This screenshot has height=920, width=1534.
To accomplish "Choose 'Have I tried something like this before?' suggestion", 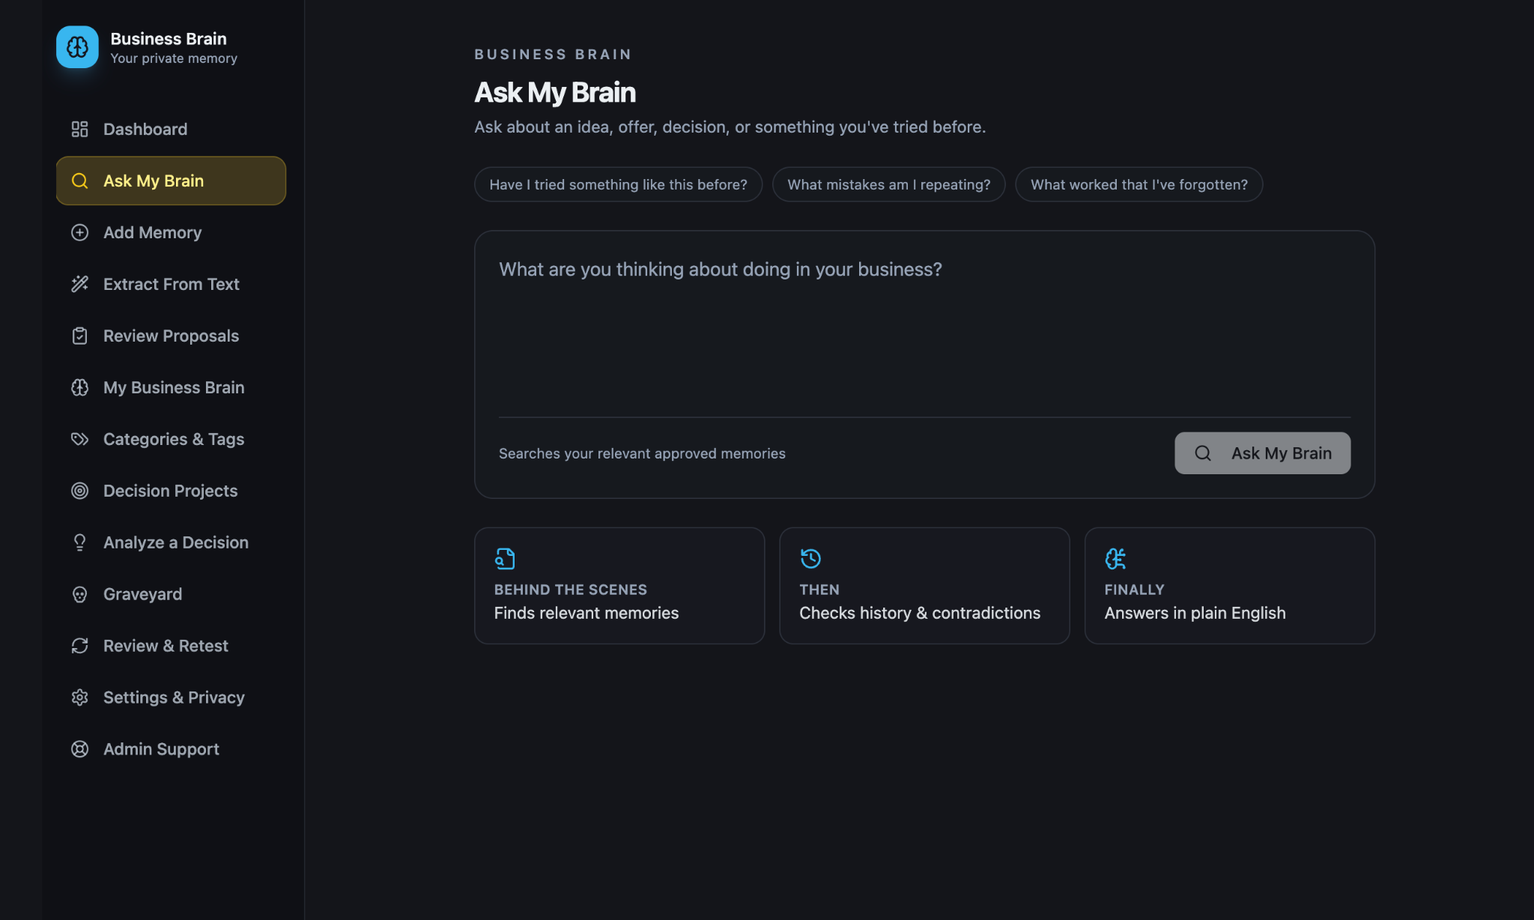I will (618, 184).
